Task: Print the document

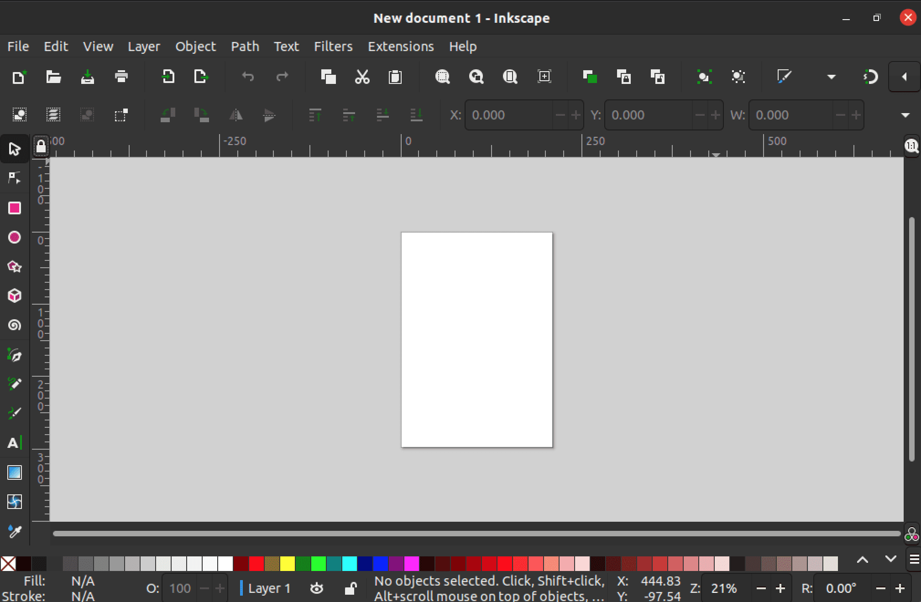Action: point(121,77)
